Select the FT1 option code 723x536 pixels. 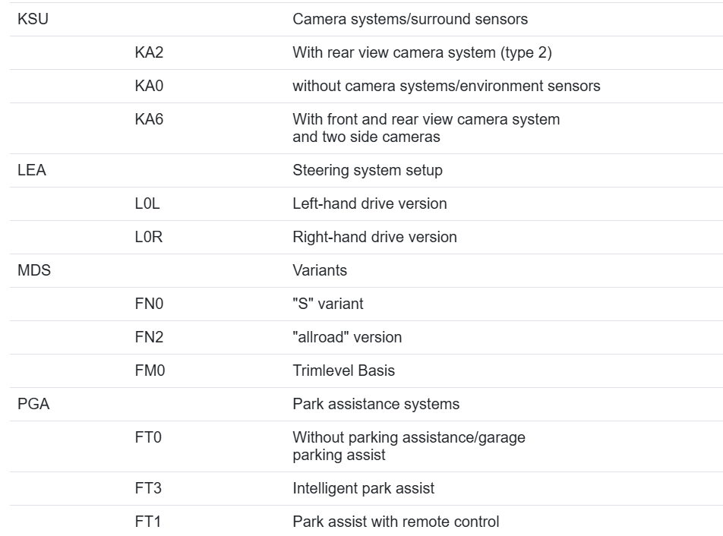(147, 522)
